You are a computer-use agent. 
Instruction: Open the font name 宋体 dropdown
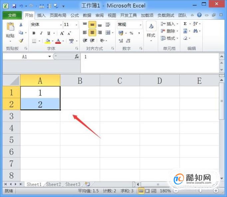click(x=61, y=25)
